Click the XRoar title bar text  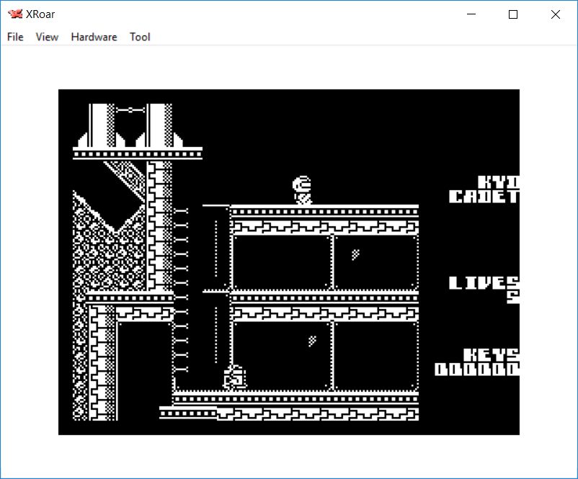pos(40,14)
